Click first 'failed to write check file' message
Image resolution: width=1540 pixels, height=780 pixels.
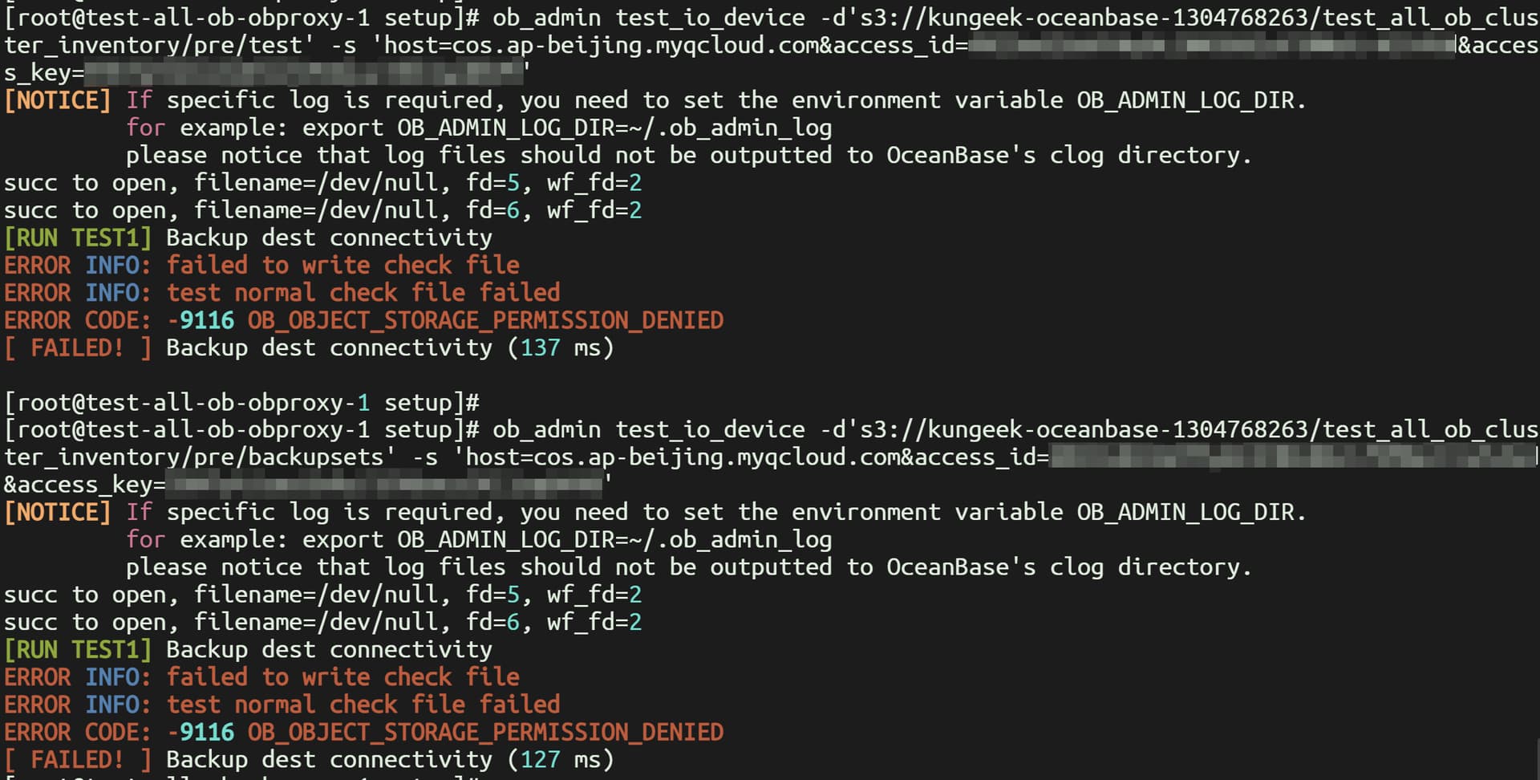pos(342,266)
